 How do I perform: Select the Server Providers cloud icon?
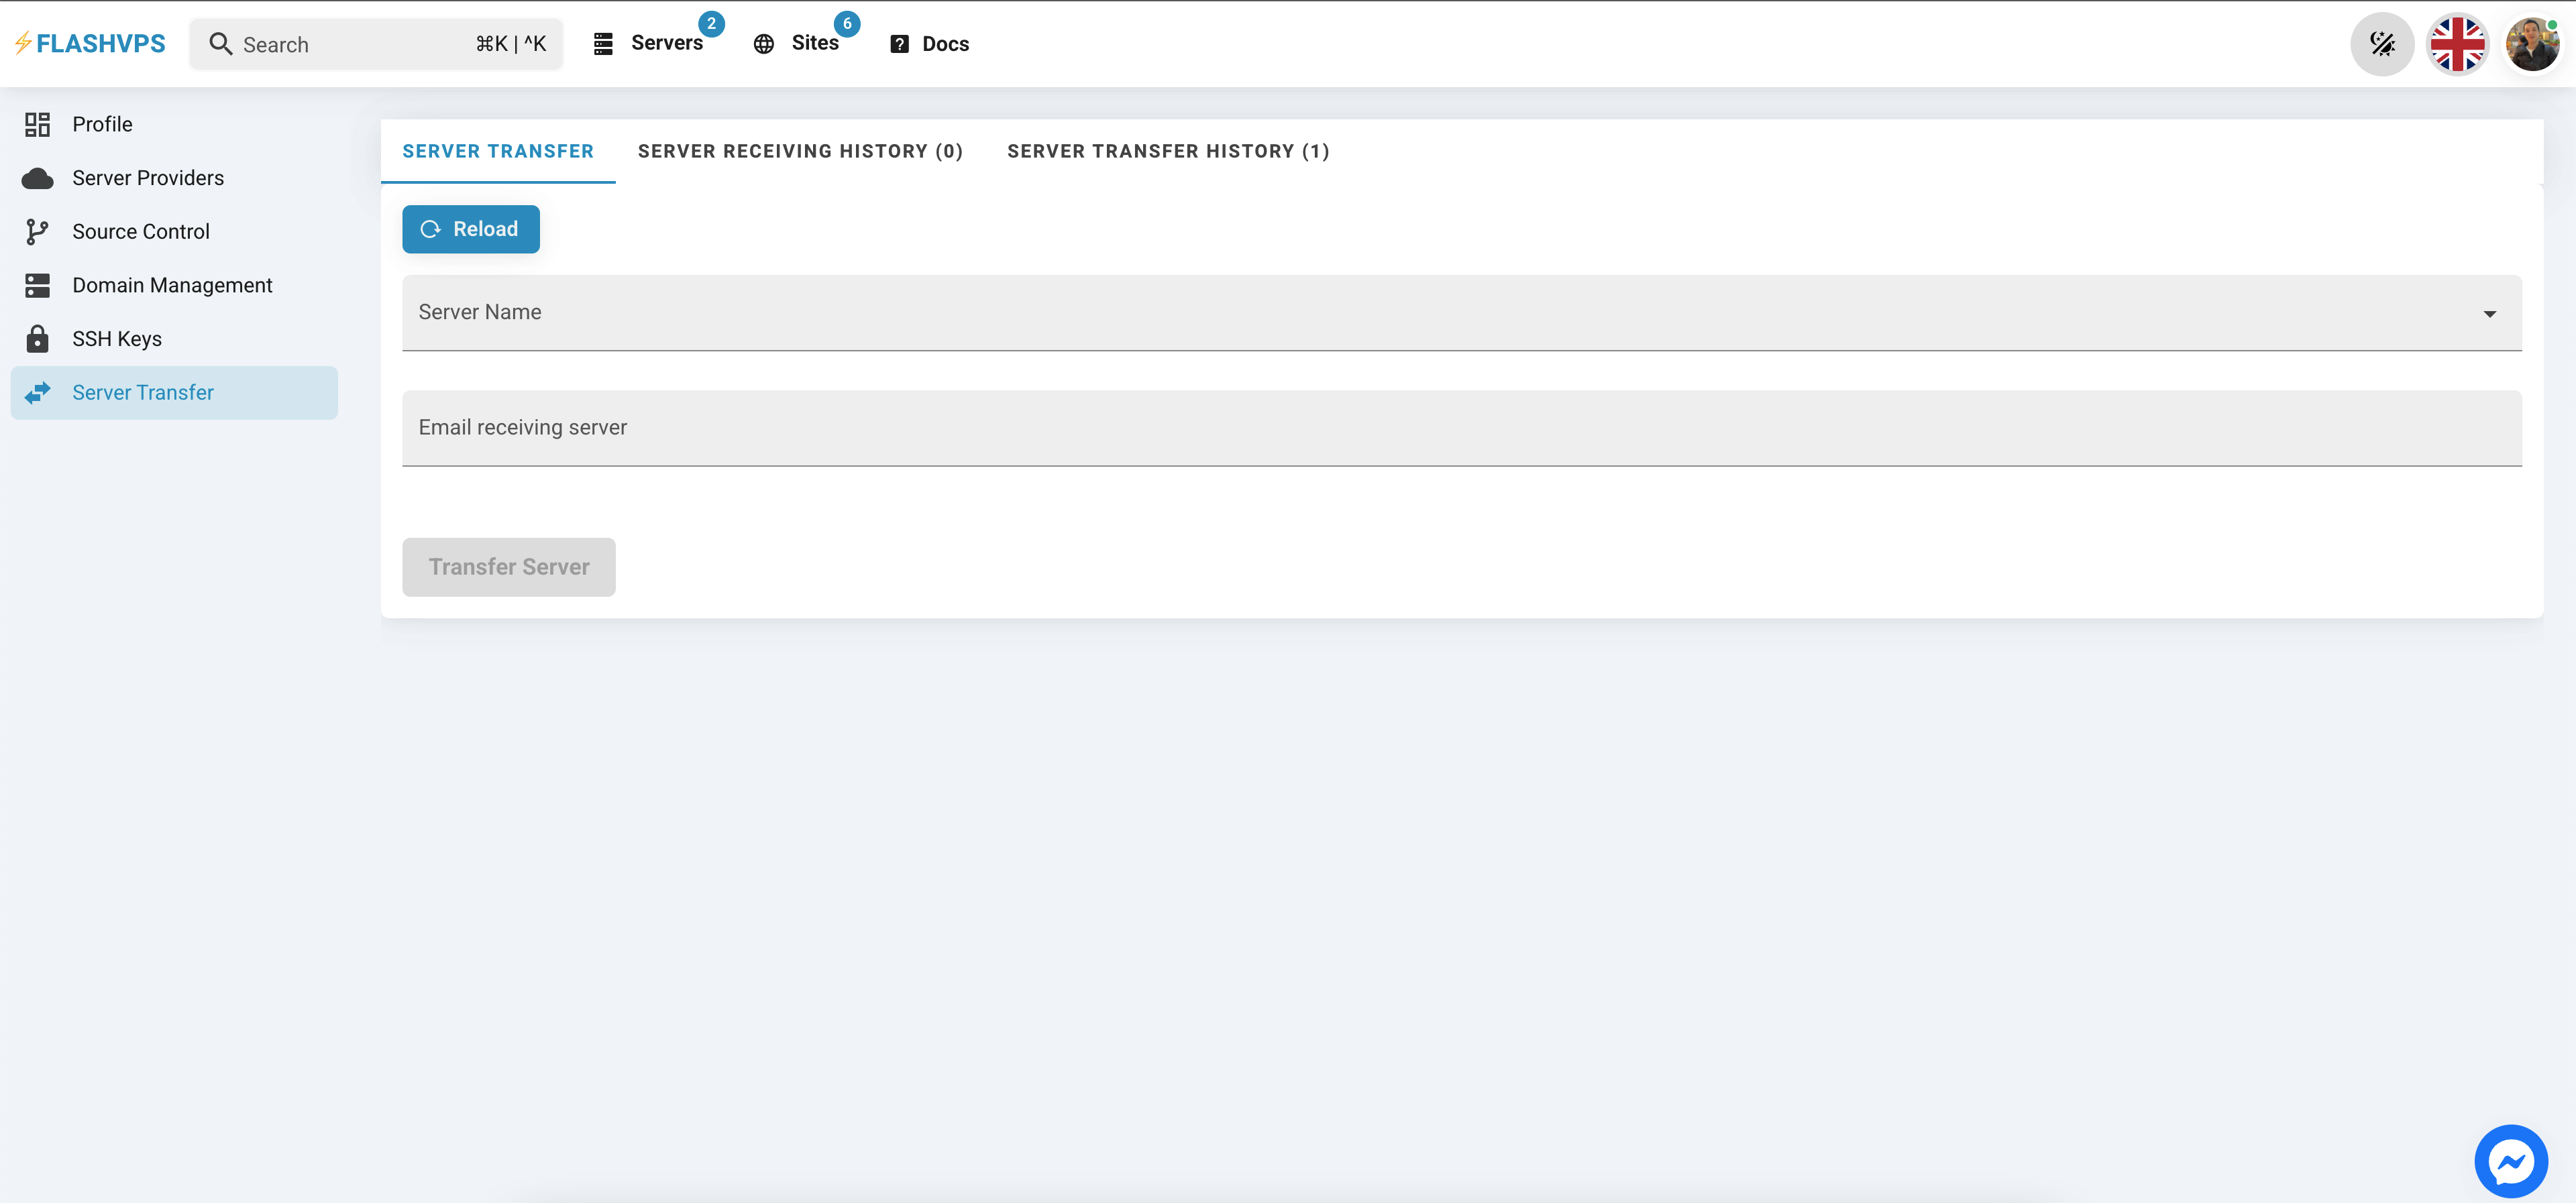(37, 177)
